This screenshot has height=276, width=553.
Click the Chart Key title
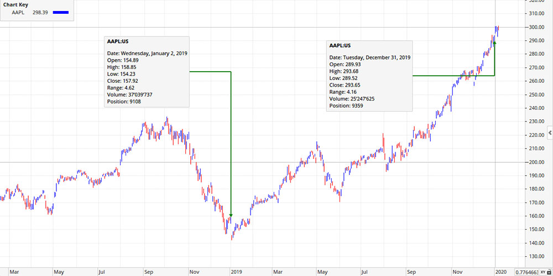pos(15,4)
